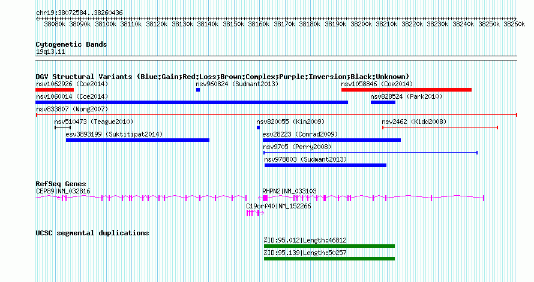This screenshot has width=534, height=282.
Task: Open esv28223 (Conrad2009) label
Action: pos(300,134)
